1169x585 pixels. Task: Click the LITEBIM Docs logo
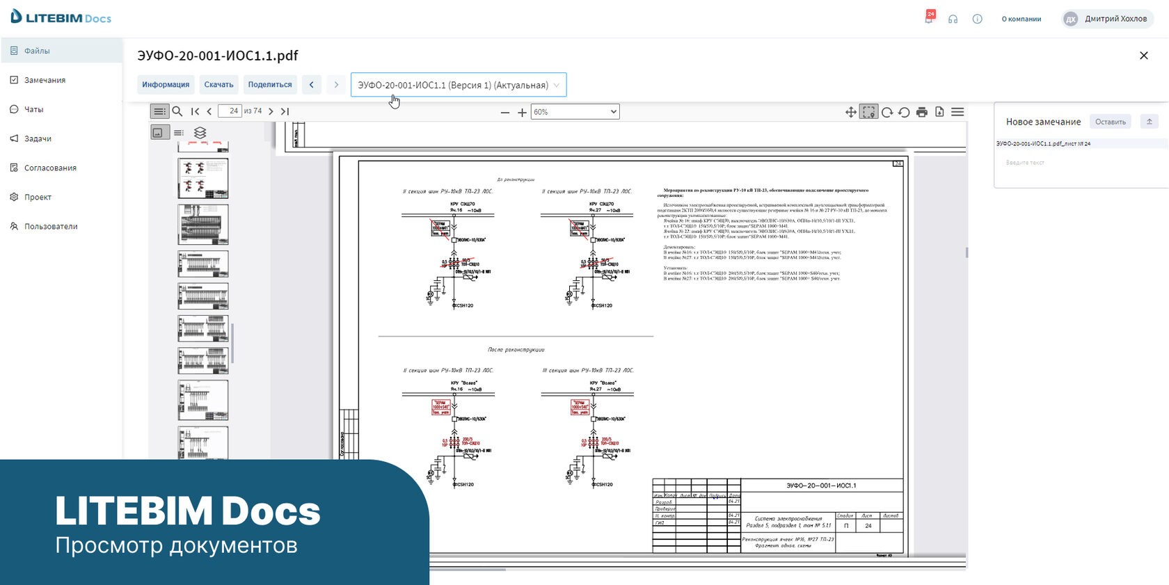point(61,17)
